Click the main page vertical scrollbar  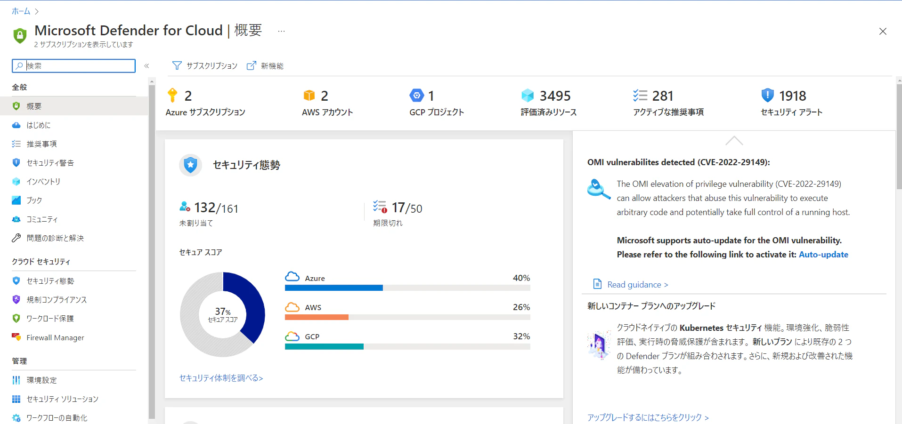pyautogui.click(x=899, y=136)
